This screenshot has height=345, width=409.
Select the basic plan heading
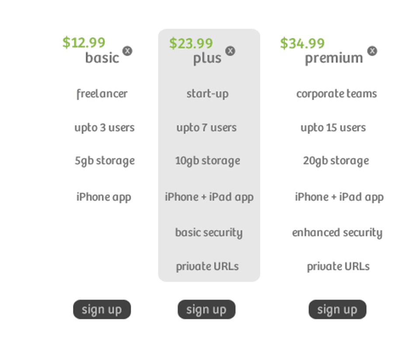[x=101, y=58]
